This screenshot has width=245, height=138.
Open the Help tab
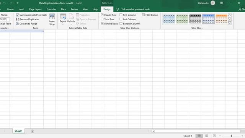tap(95, 9)
